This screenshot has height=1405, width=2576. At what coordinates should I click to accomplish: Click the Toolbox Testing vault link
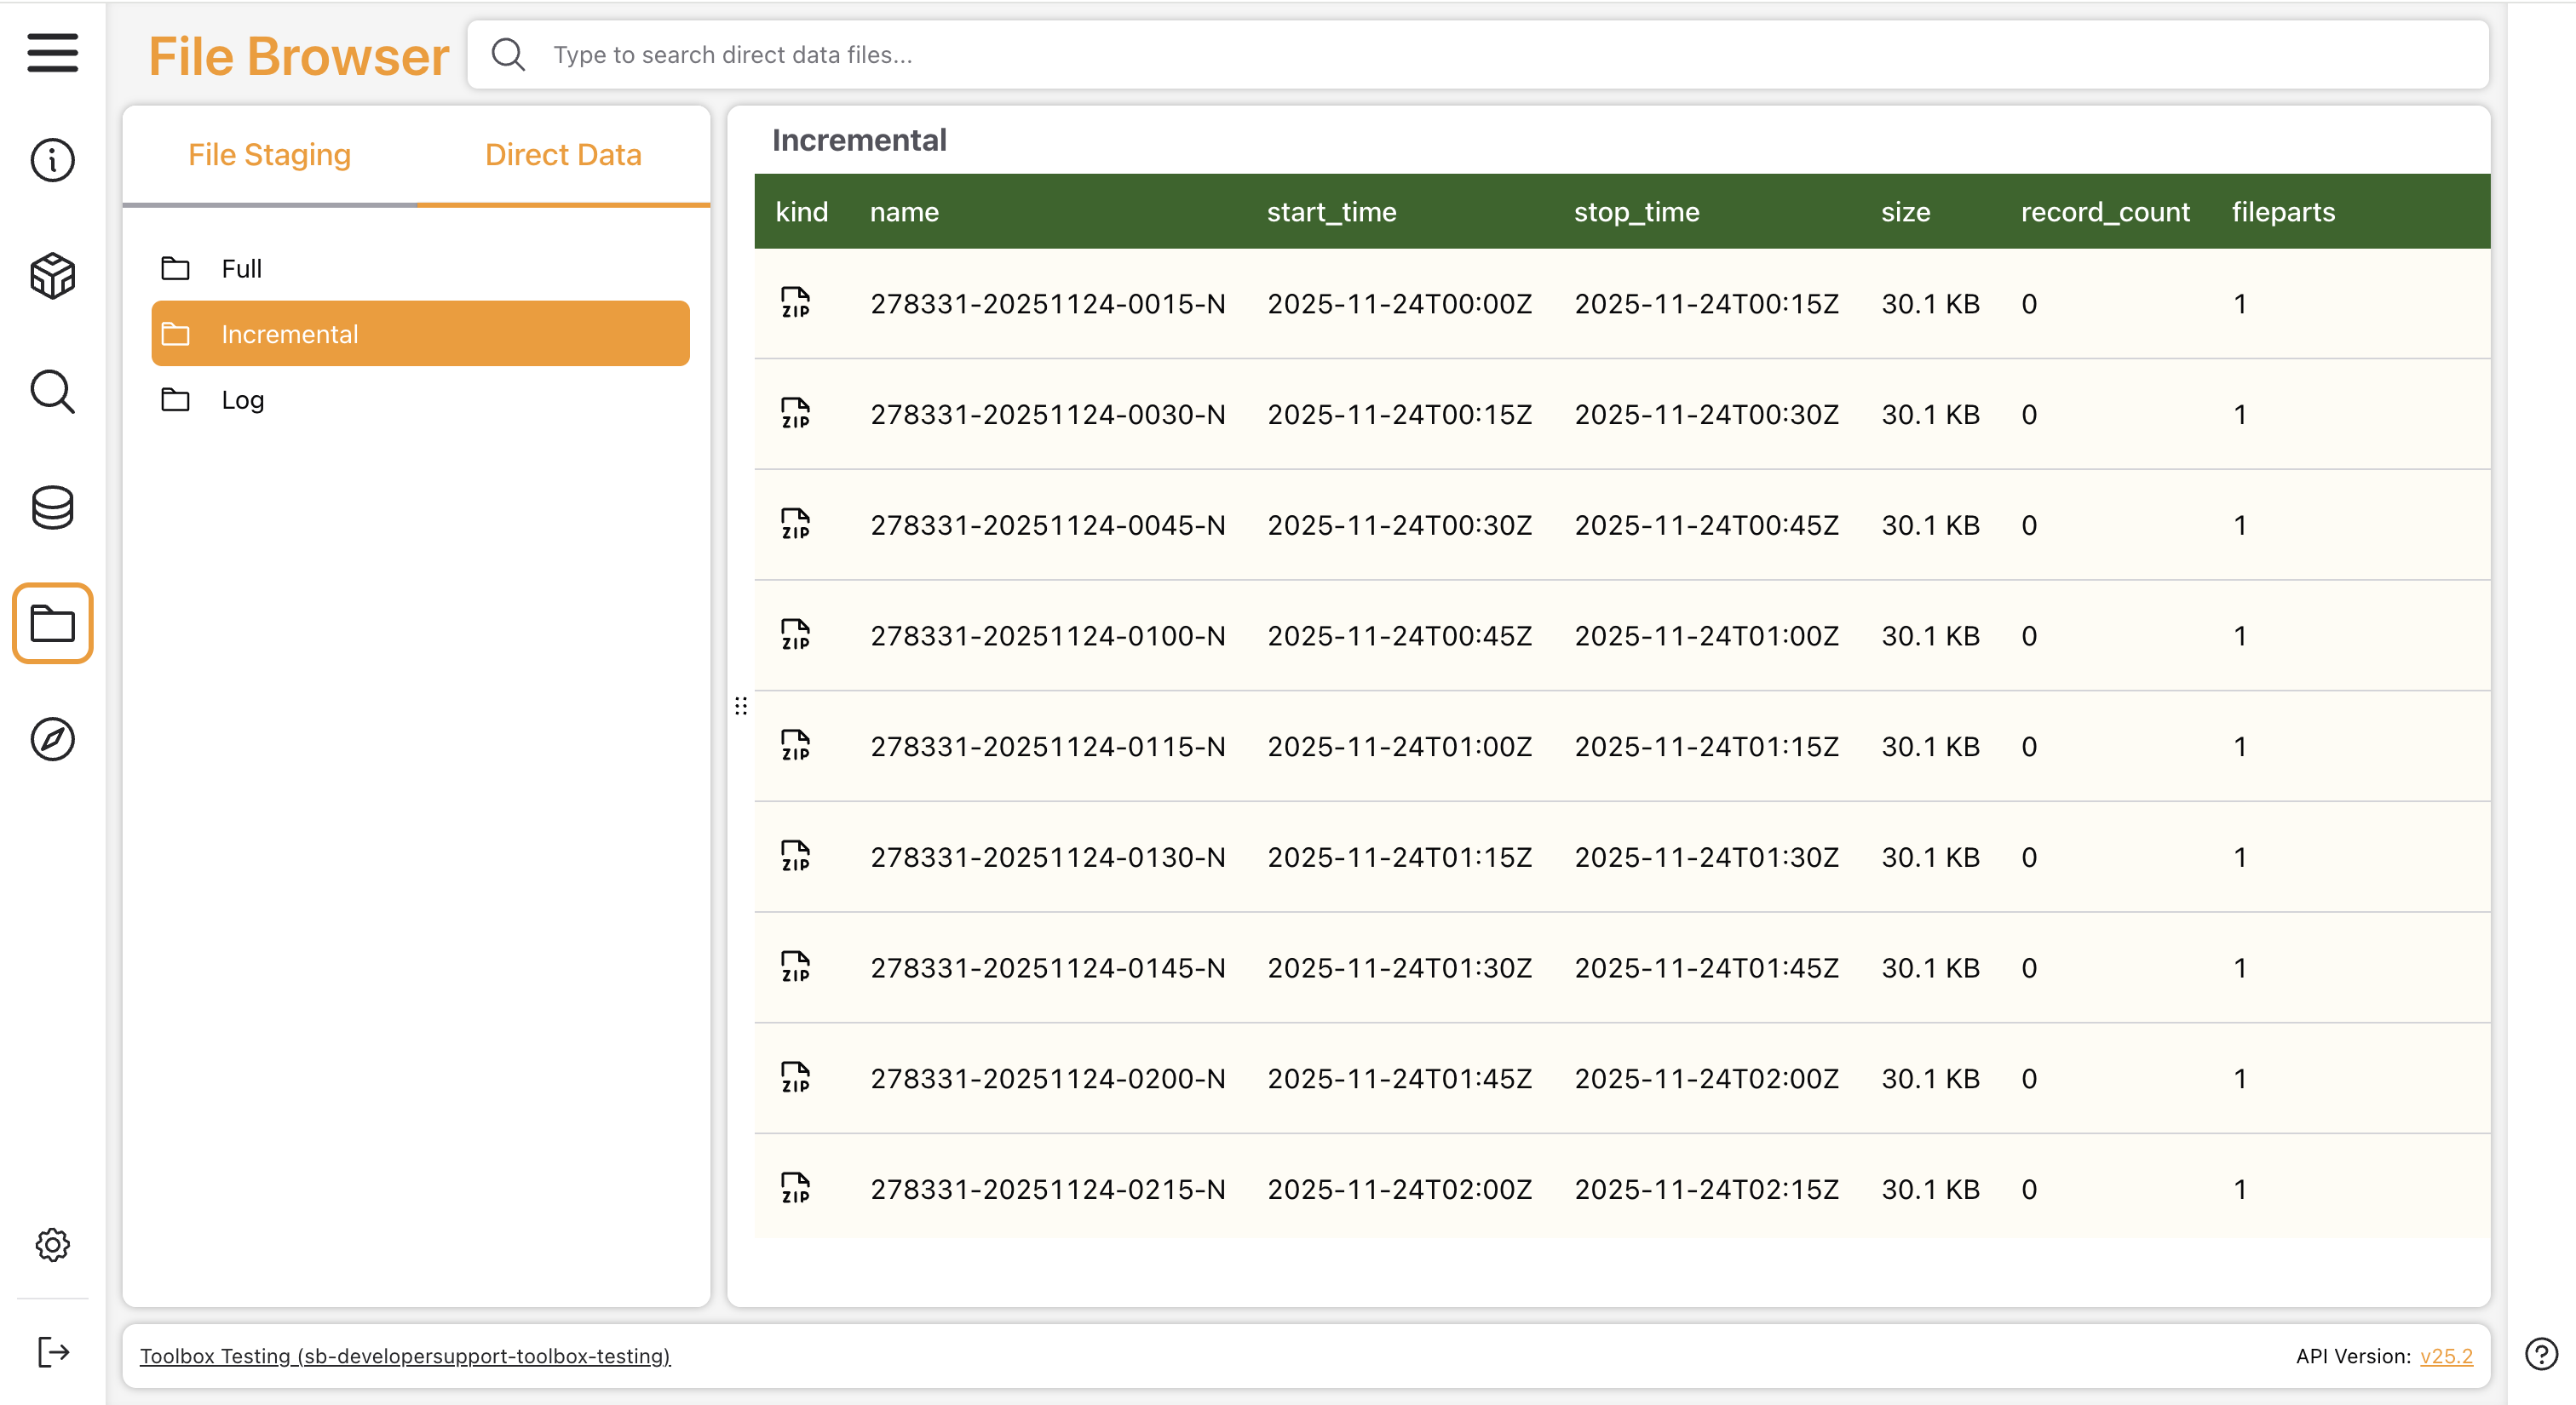pyautogui.click(x=405, y=1356)
